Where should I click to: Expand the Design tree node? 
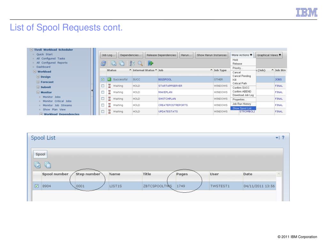tap(38, 77)
